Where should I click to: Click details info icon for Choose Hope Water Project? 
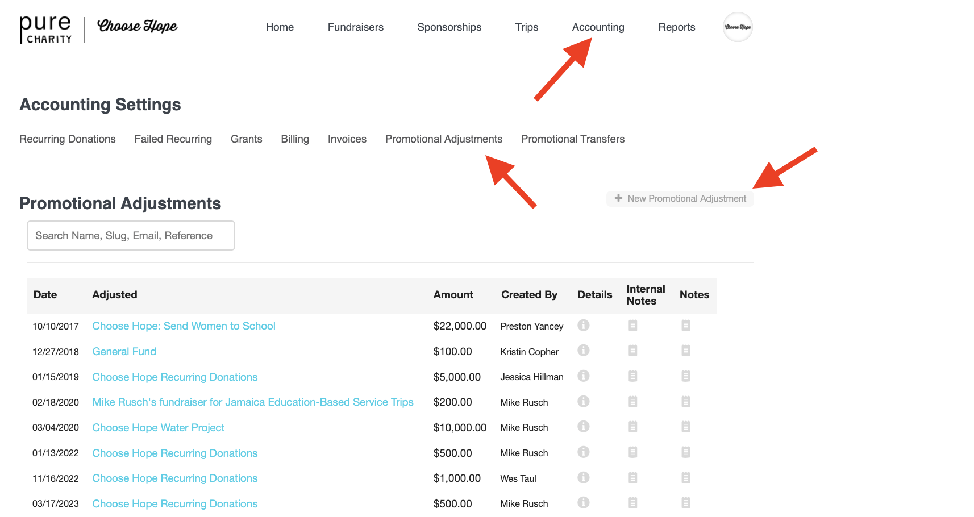click(583, 427)
